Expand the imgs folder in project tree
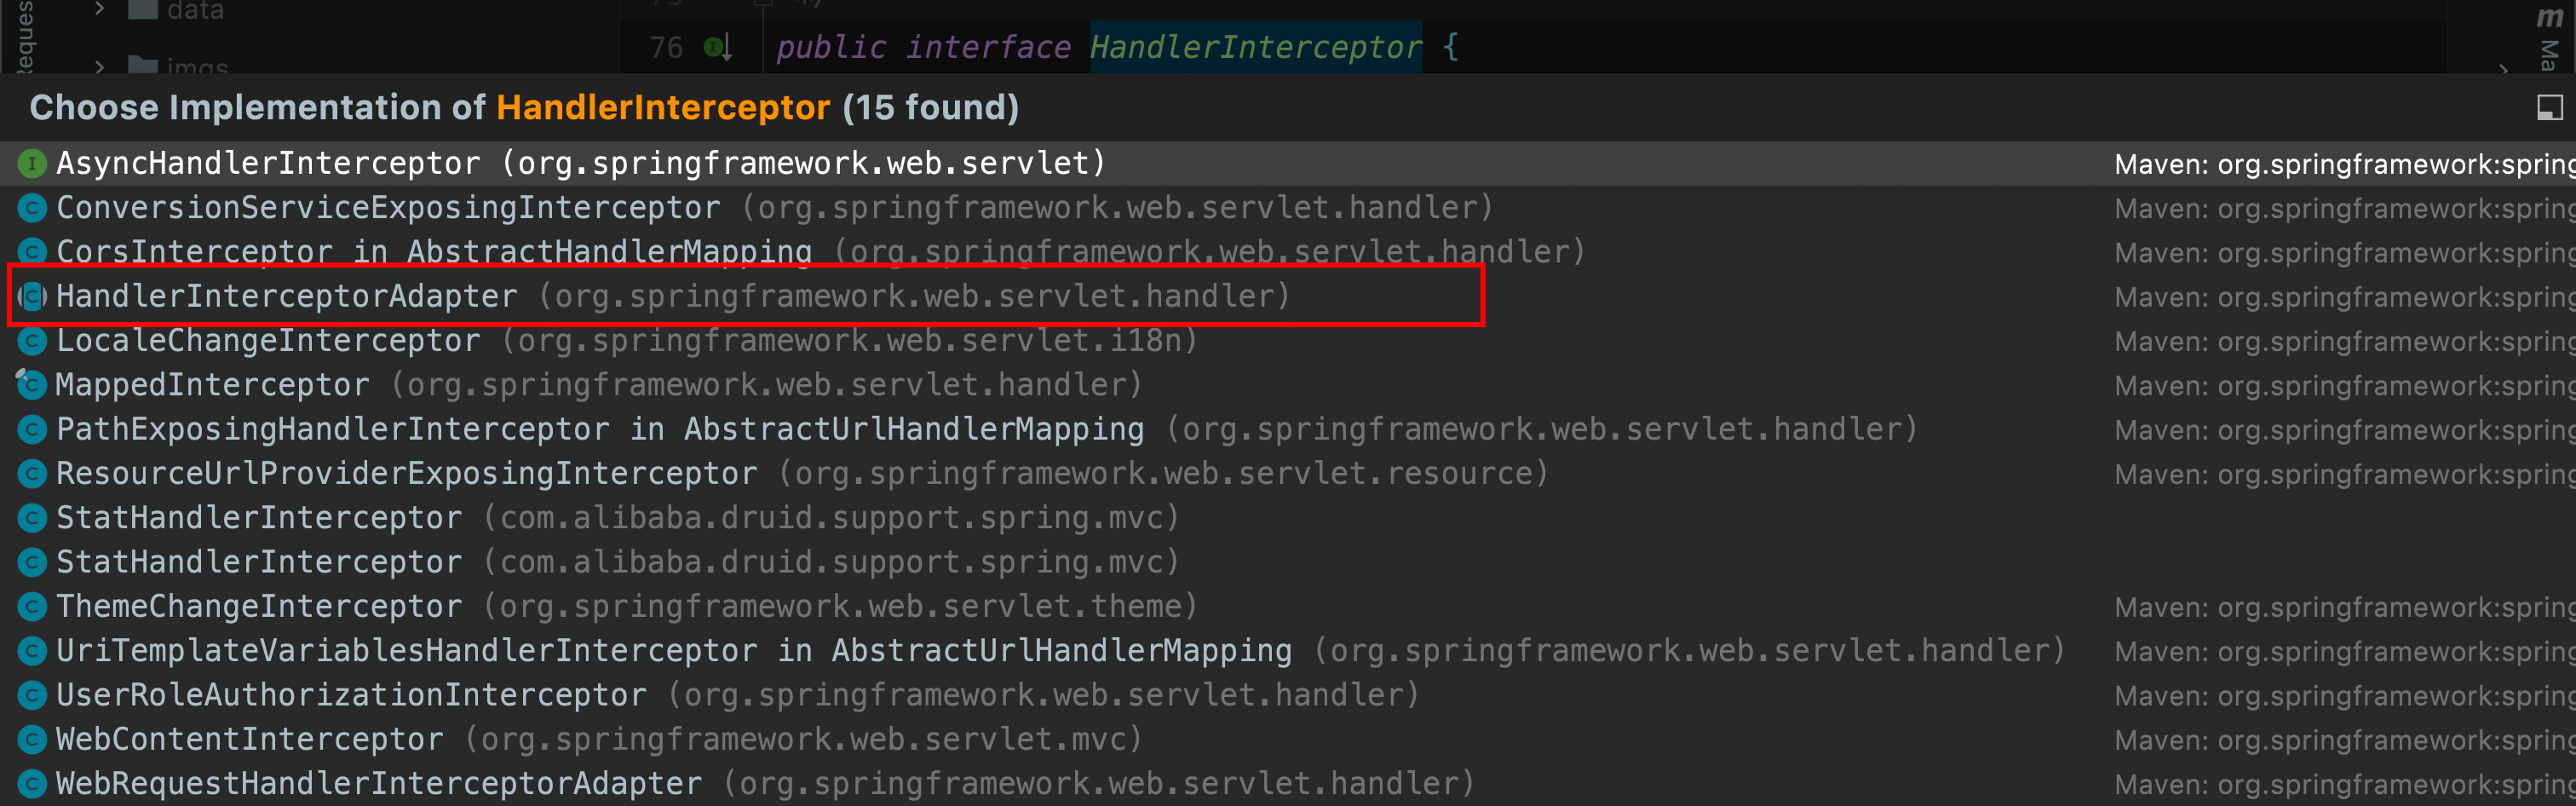The image size is (2576, 806). pos(98,67)
